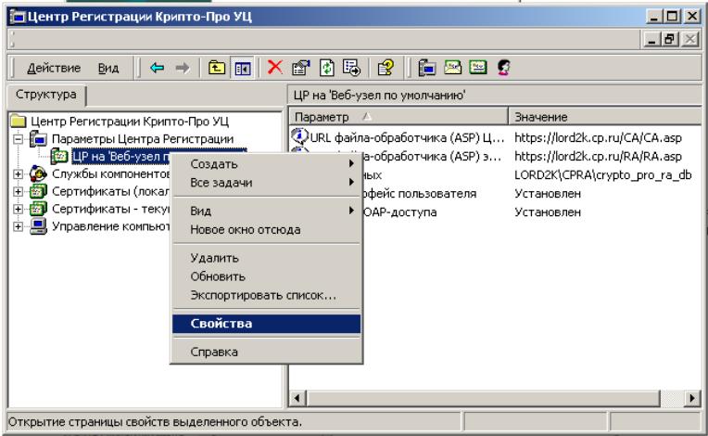
Task: Click the user portrait toolbar icon
Action: [503, 68]
